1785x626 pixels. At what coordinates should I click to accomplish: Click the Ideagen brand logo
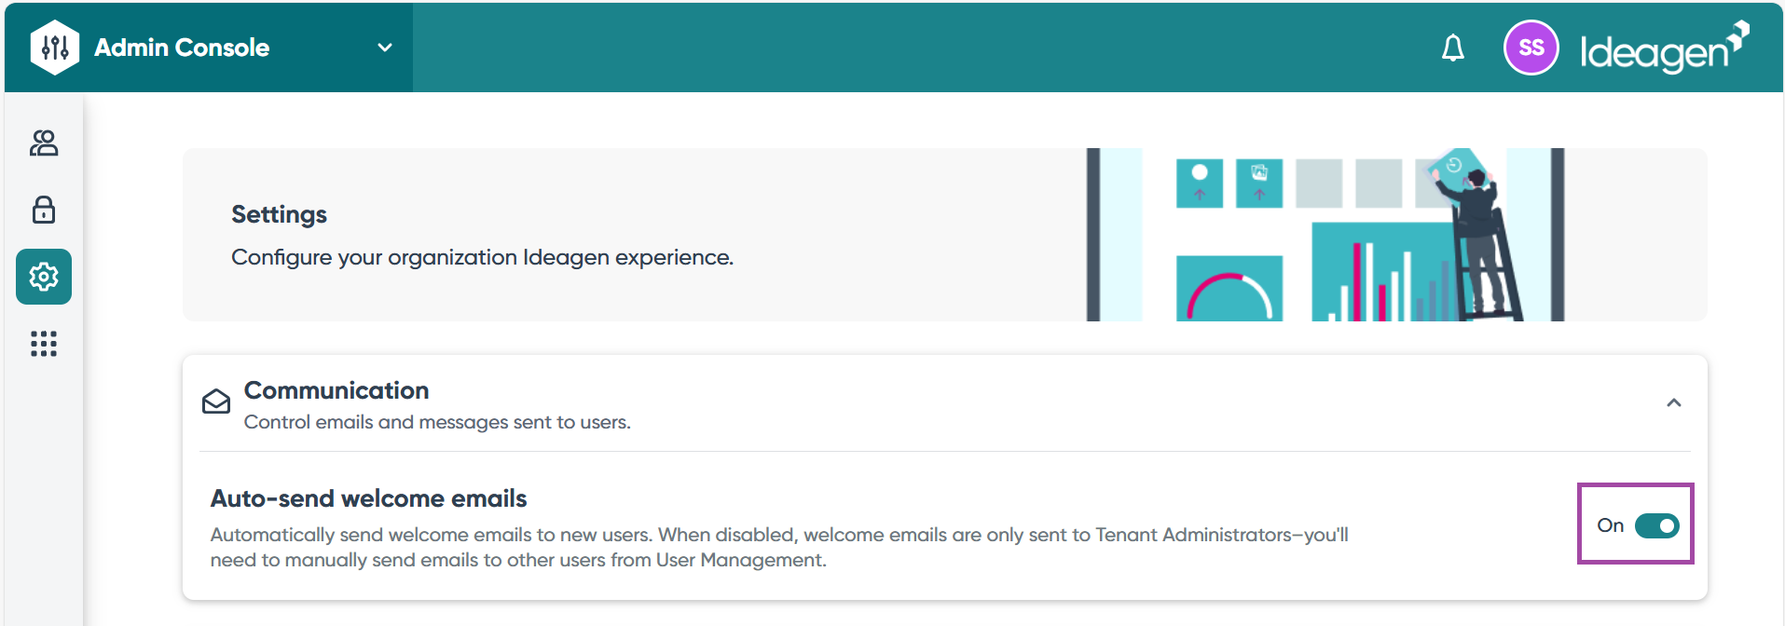point(1664,48)
